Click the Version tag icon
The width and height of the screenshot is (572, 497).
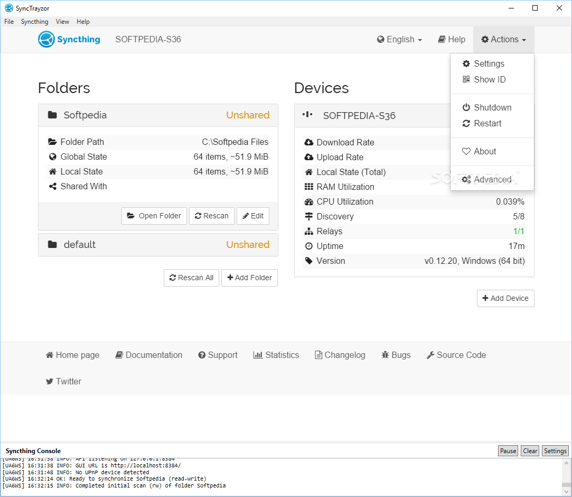click(308, 261)
